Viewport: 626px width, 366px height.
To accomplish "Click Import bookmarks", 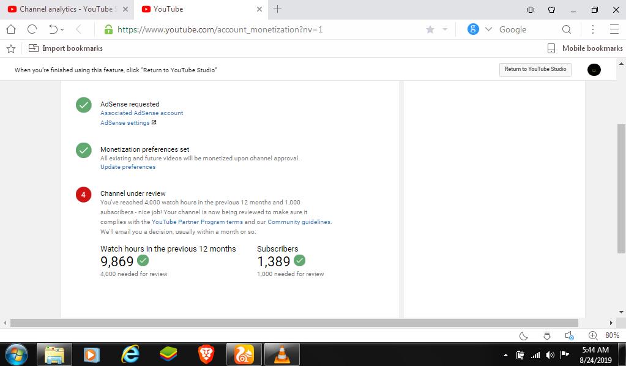I will 65,48.
